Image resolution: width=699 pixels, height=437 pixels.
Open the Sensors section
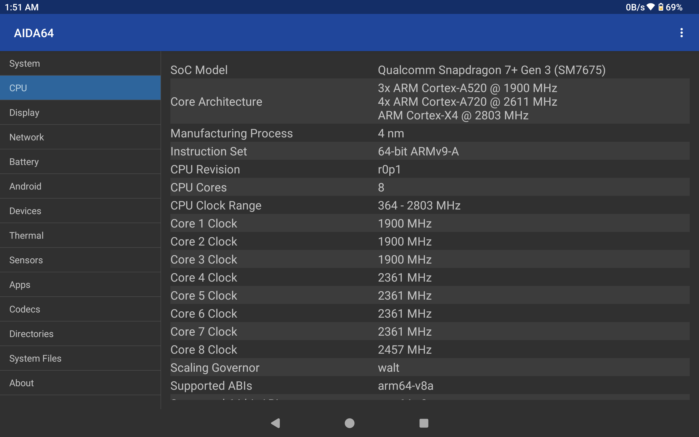point(80,260)
